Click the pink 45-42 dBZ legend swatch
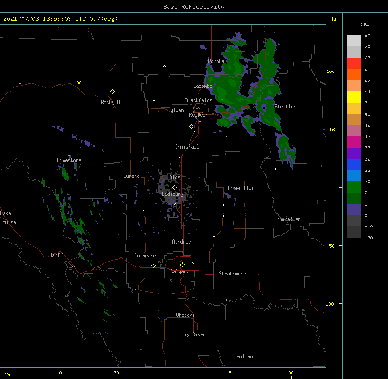 (354, 131)
